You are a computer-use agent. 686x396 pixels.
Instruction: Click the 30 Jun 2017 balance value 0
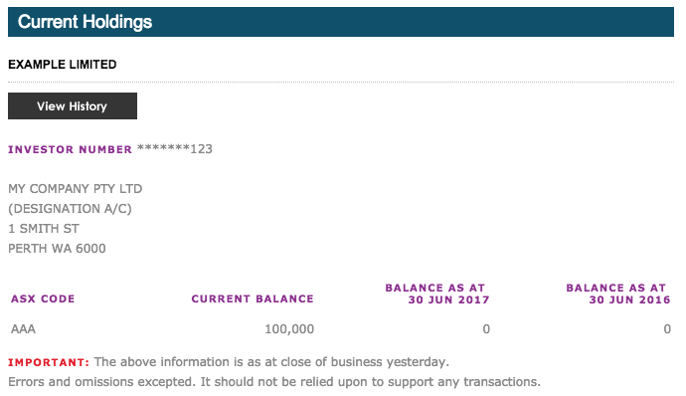[486, 329]
